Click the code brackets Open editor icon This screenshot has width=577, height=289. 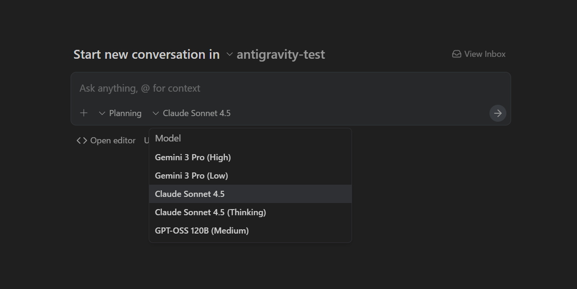click(x=82, y=141)
